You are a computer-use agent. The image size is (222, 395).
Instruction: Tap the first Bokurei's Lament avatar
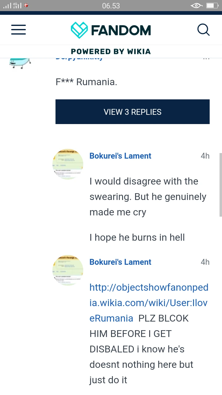point(68,164)
